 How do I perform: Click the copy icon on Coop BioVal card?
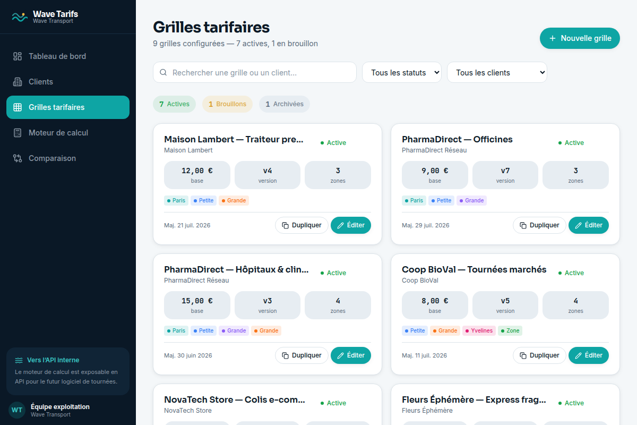pyautogui.click(x=523, y=355)
